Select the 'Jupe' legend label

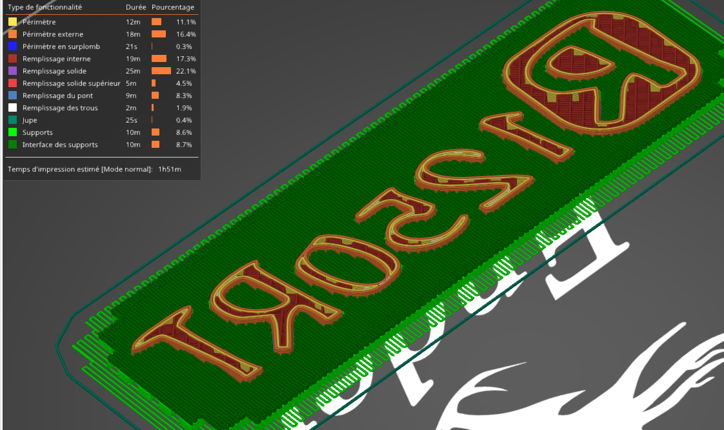pyautogui.click(x=30, y=120)
